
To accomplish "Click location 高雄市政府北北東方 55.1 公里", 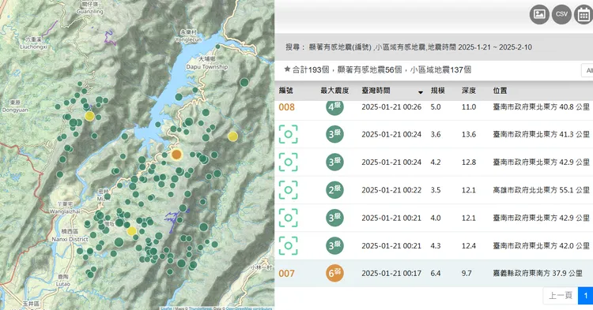I will [x=541, y=190].
